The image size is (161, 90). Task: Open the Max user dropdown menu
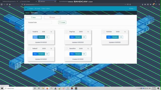coord(132,8)
